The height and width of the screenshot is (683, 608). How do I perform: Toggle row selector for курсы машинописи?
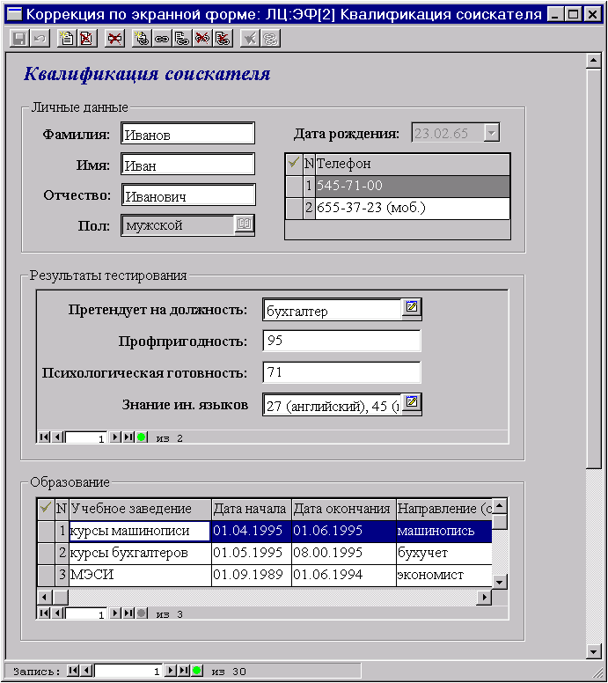click(46, 531)
